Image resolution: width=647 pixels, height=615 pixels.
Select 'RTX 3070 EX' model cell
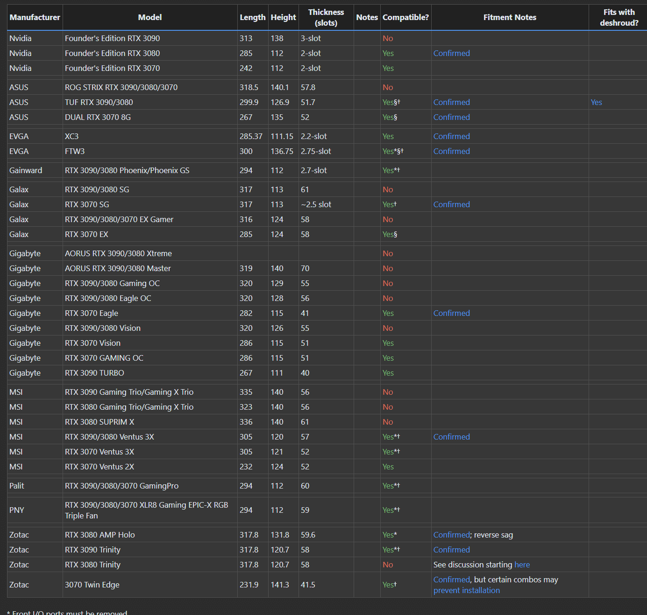150,234
